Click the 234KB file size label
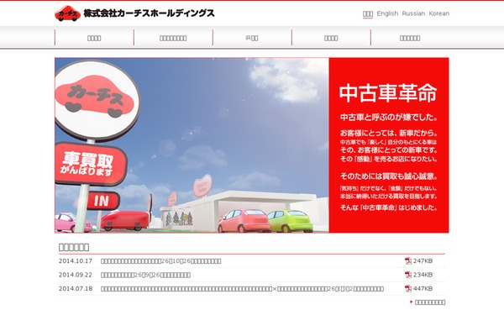The image size is (504, 336). click(x=423, y=275)
